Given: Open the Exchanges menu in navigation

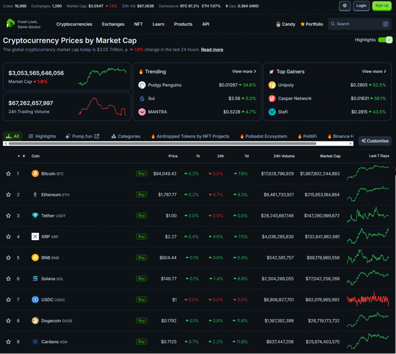Looking at the screenshot, I should 113,24.
